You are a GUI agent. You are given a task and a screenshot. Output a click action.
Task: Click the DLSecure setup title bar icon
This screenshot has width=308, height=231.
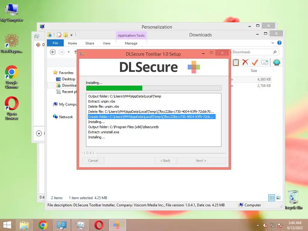[82, 54]
